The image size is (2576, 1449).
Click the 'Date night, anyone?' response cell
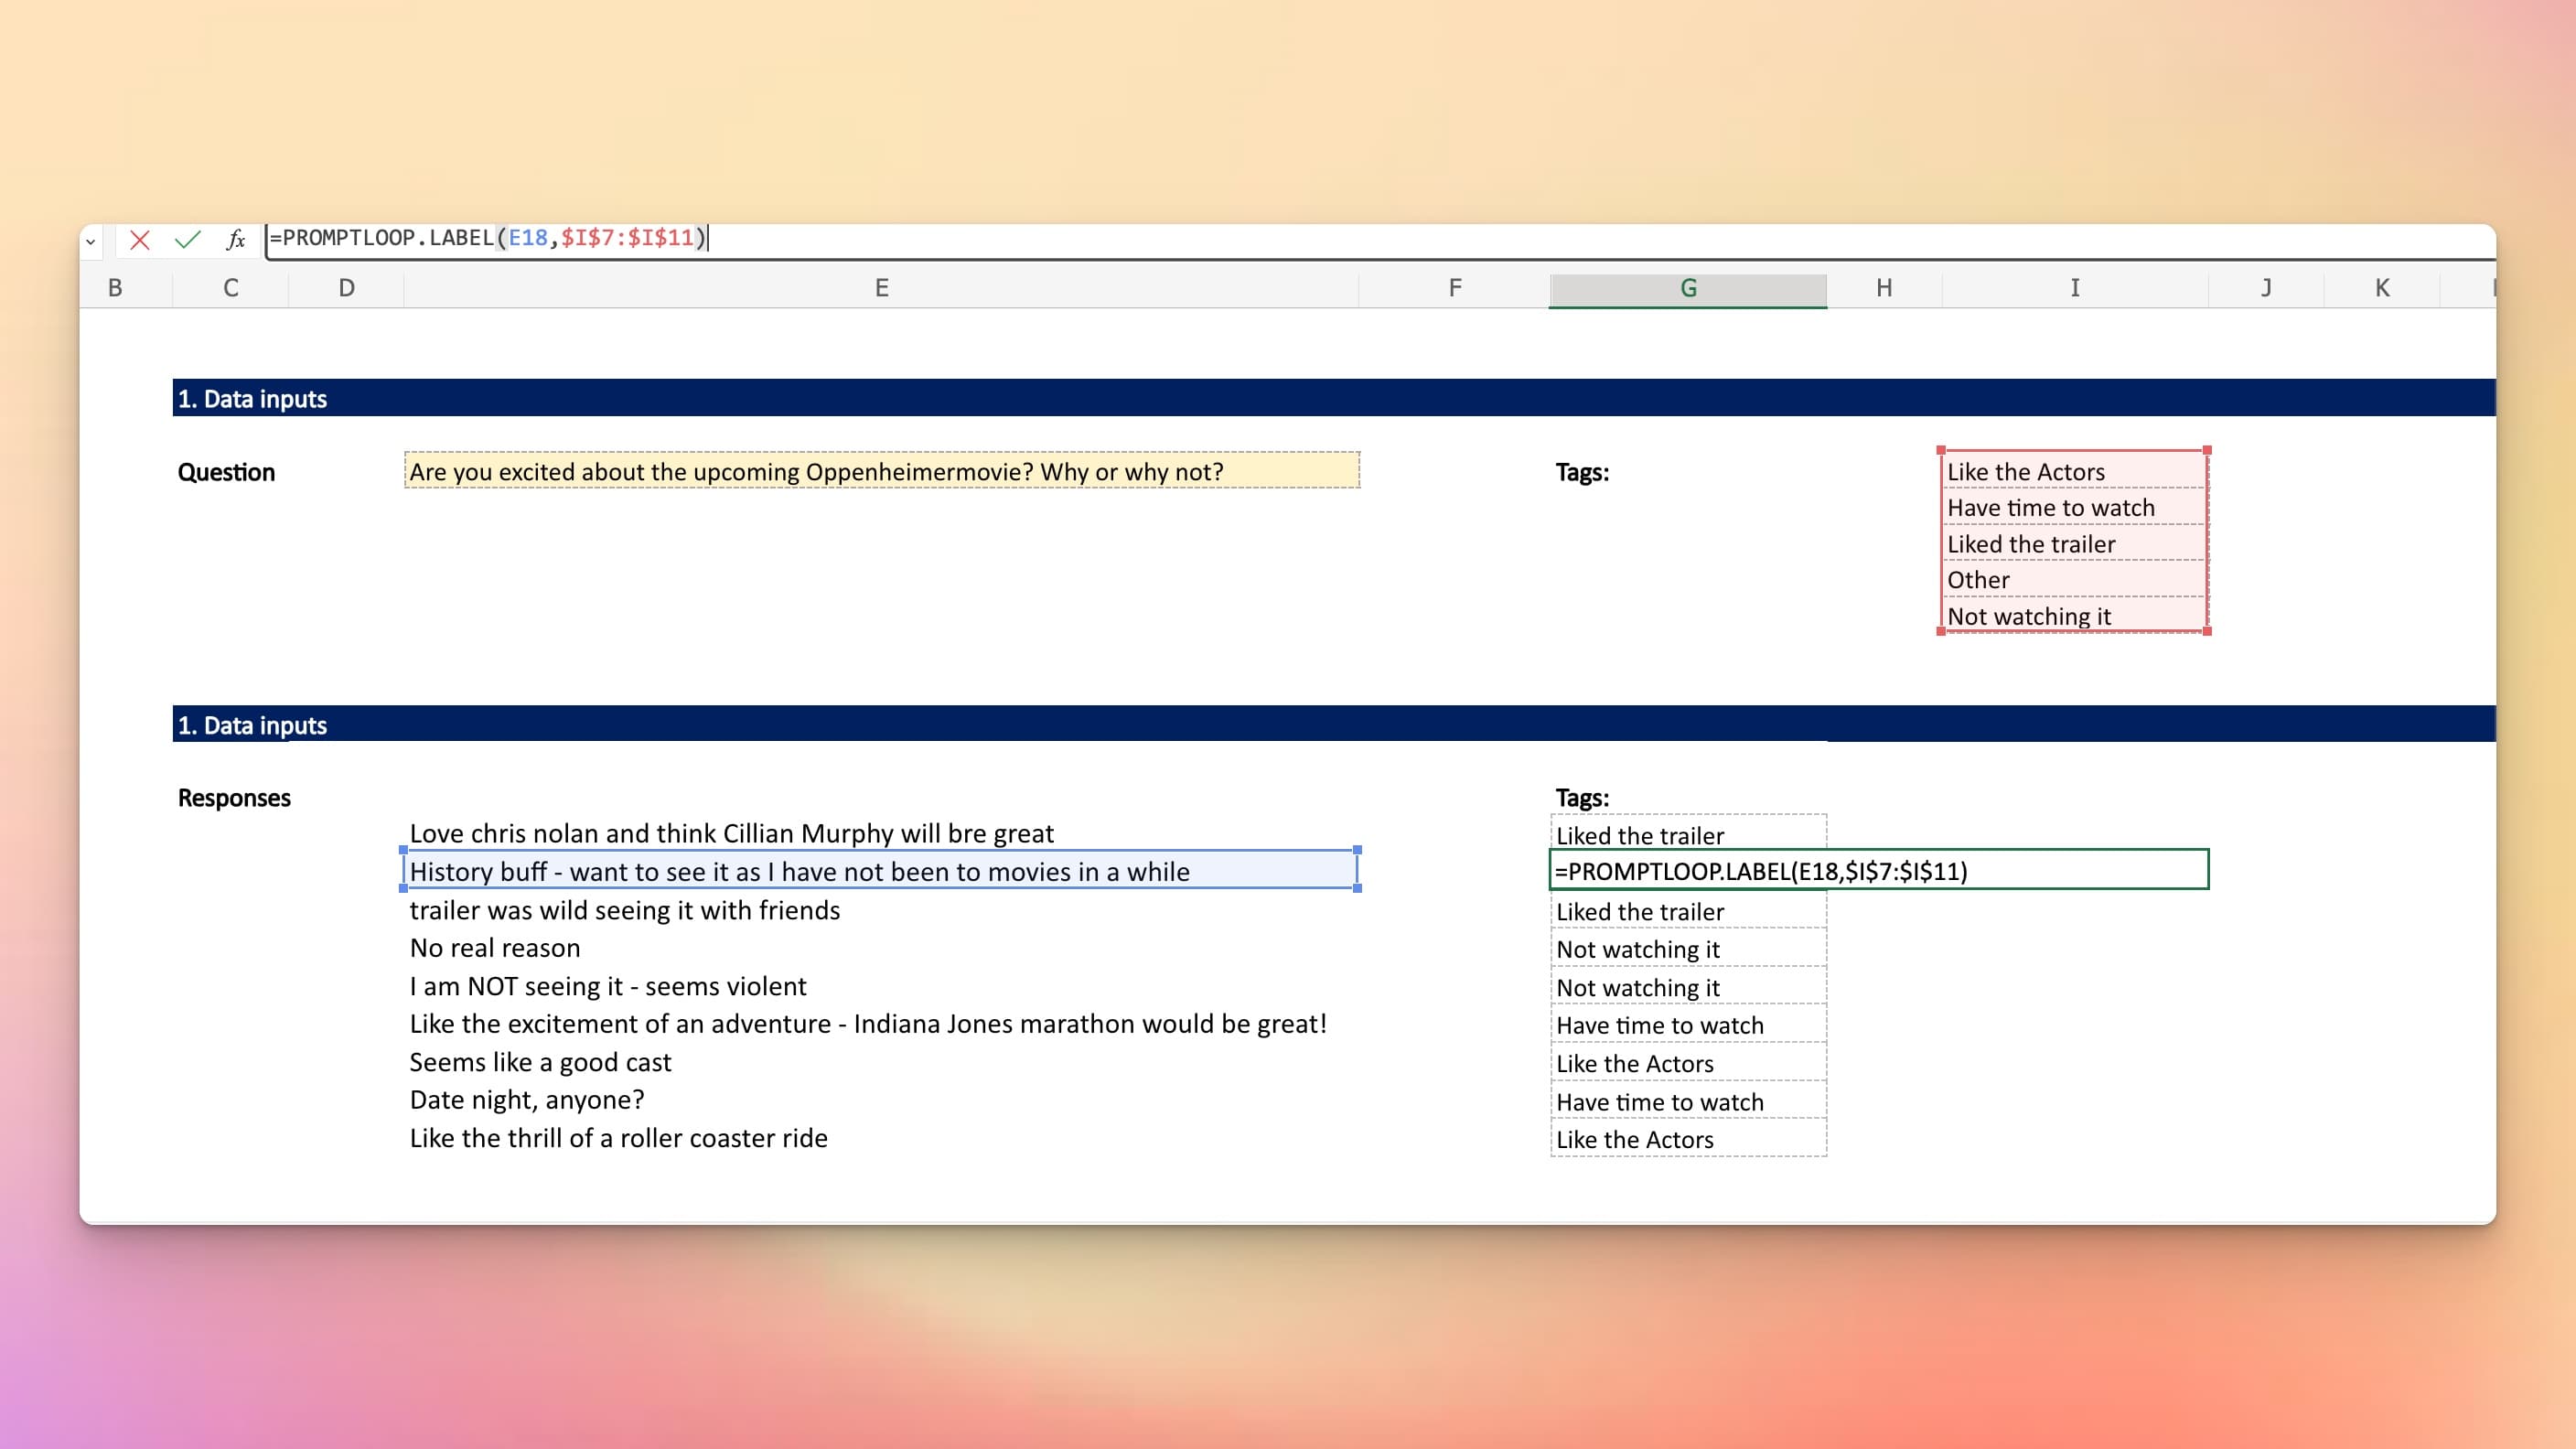pos(527,1100)
